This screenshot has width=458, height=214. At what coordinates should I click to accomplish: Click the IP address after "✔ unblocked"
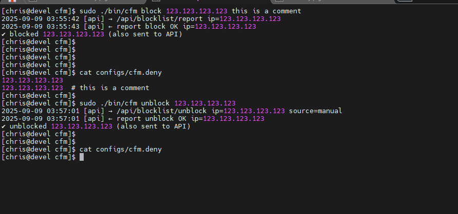point(82,126)
